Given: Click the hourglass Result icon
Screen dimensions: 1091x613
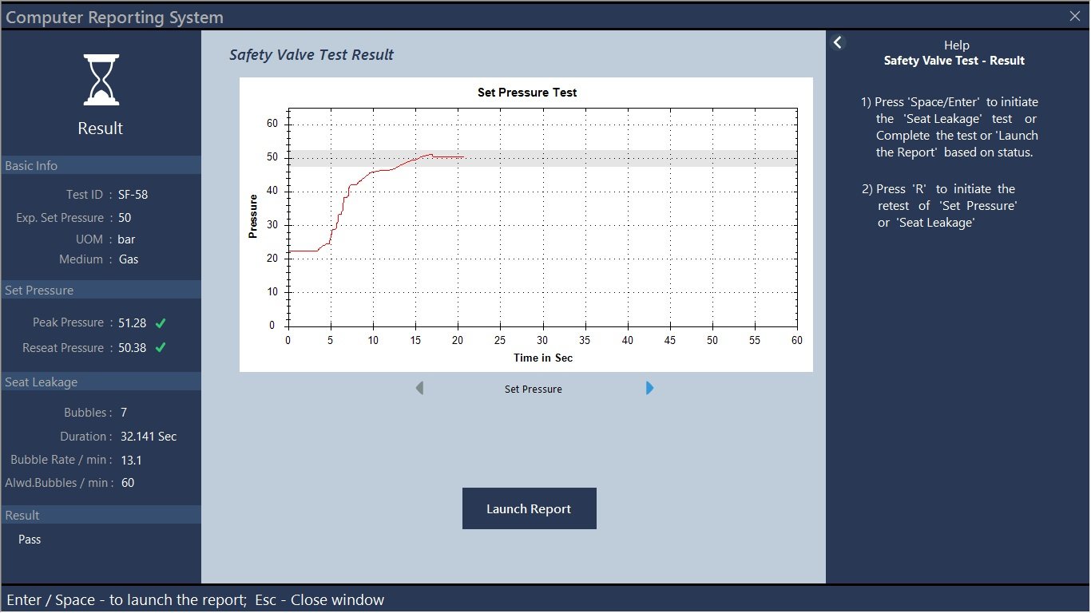Looking at the screenshot, I should coord(101,80).
